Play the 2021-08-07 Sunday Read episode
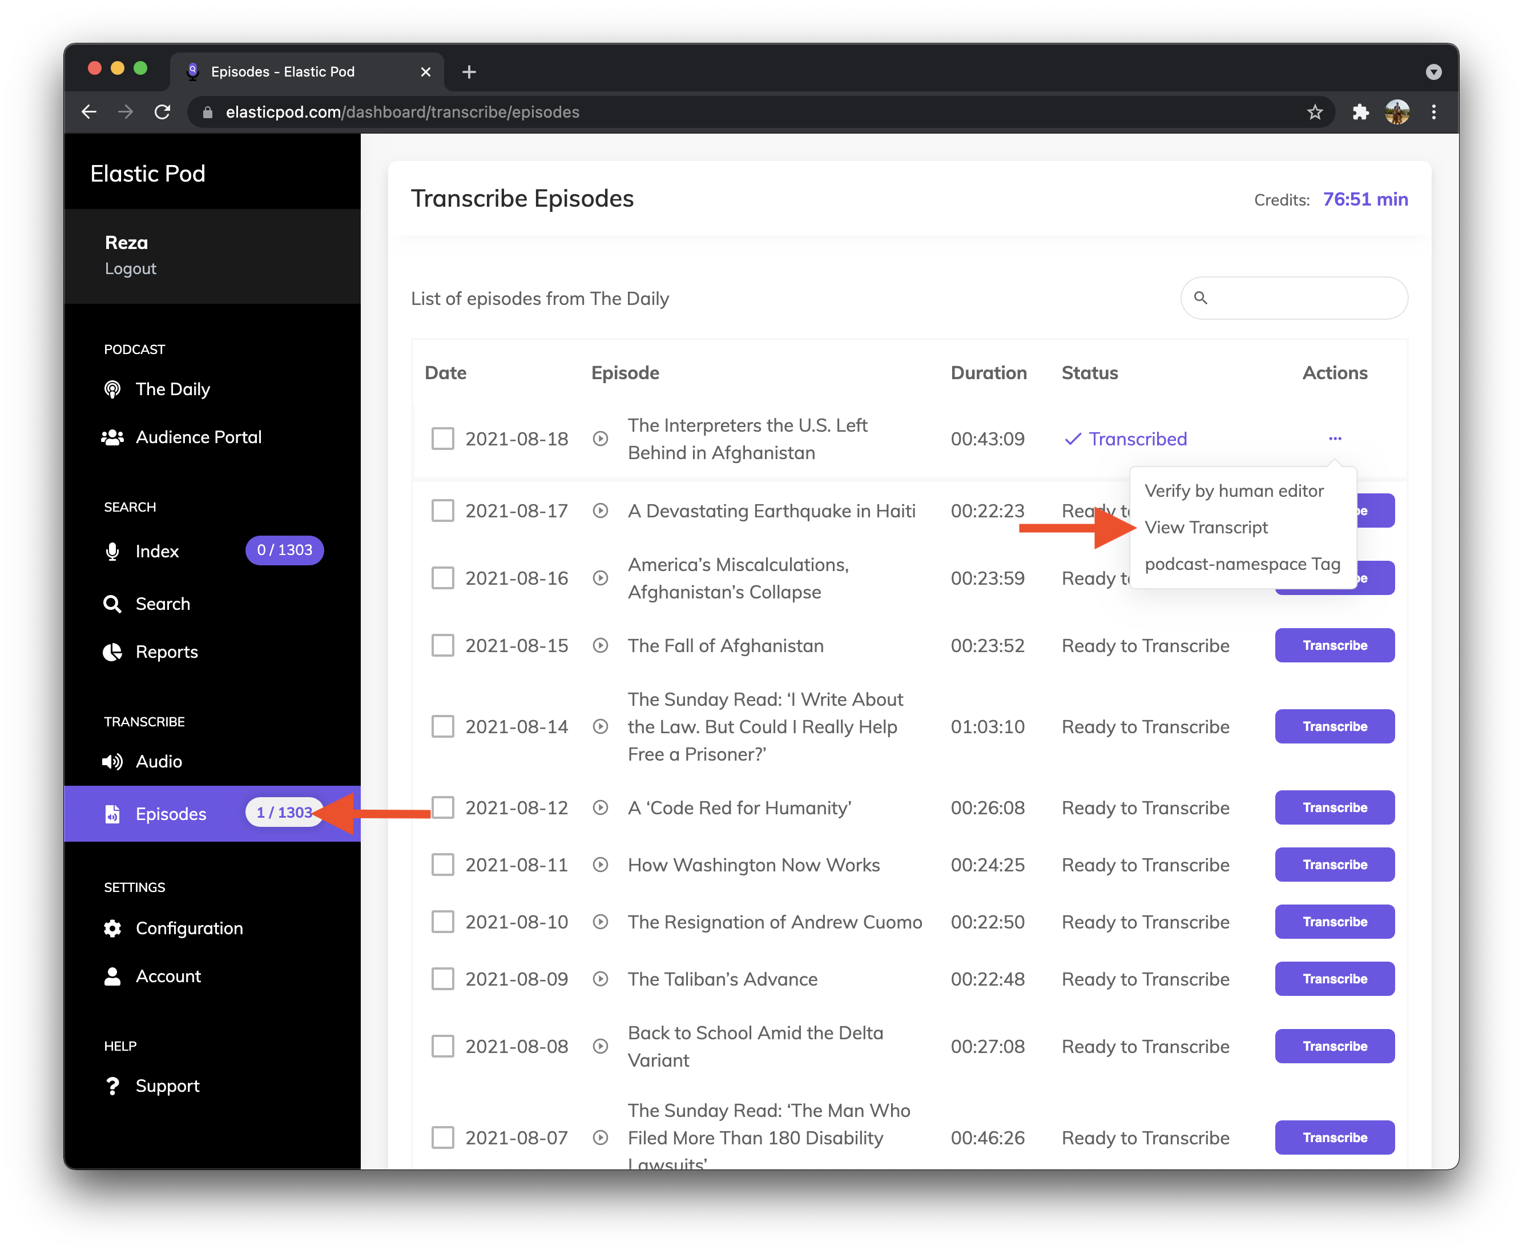The image size is (1523, 1254). tap(600, 1138)
